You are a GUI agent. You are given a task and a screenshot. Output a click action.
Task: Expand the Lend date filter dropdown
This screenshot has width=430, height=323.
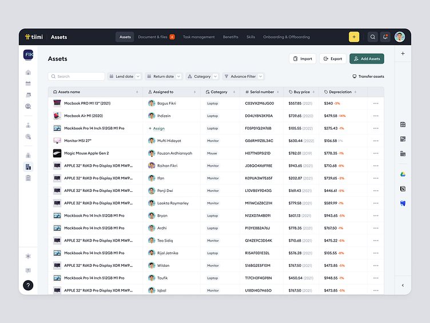coord(125,76)
